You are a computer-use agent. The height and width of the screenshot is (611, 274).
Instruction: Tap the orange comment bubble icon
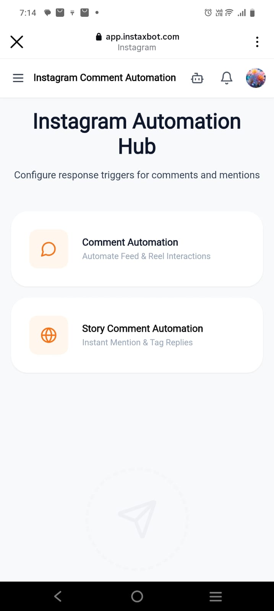[x=49, y=249]
